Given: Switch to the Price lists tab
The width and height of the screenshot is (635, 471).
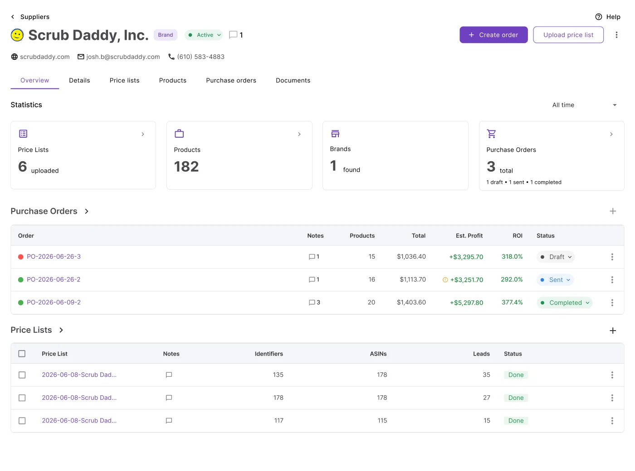Looking at the screenshot, I should click(124, 81).
